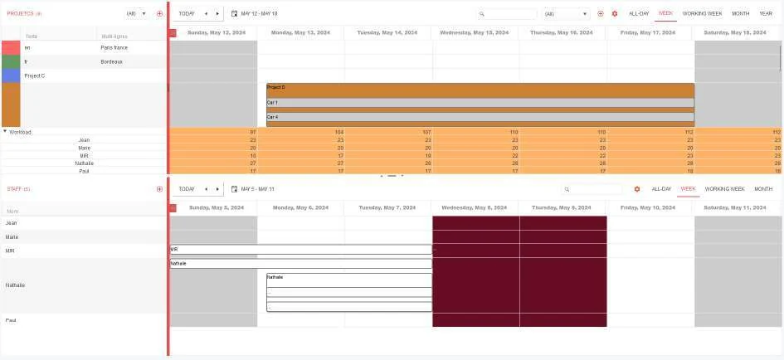Focus the search field in projects scheduler
The image size is (784, 360).
[506, 14]
